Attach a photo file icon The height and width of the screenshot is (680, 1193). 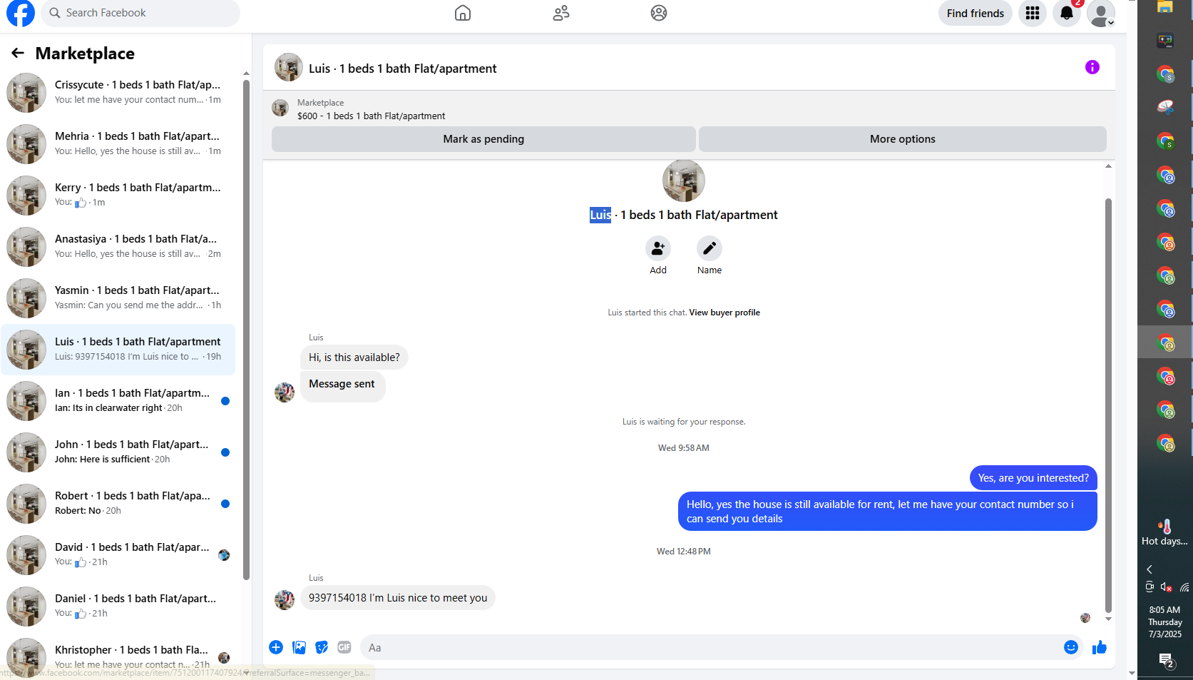click(x=299, y=647)
